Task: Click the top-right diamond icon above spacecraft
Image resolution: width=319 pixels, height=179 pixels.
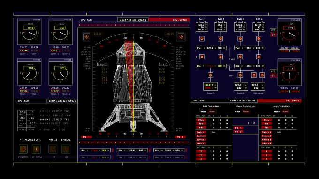Action: (x=181, y=37)
